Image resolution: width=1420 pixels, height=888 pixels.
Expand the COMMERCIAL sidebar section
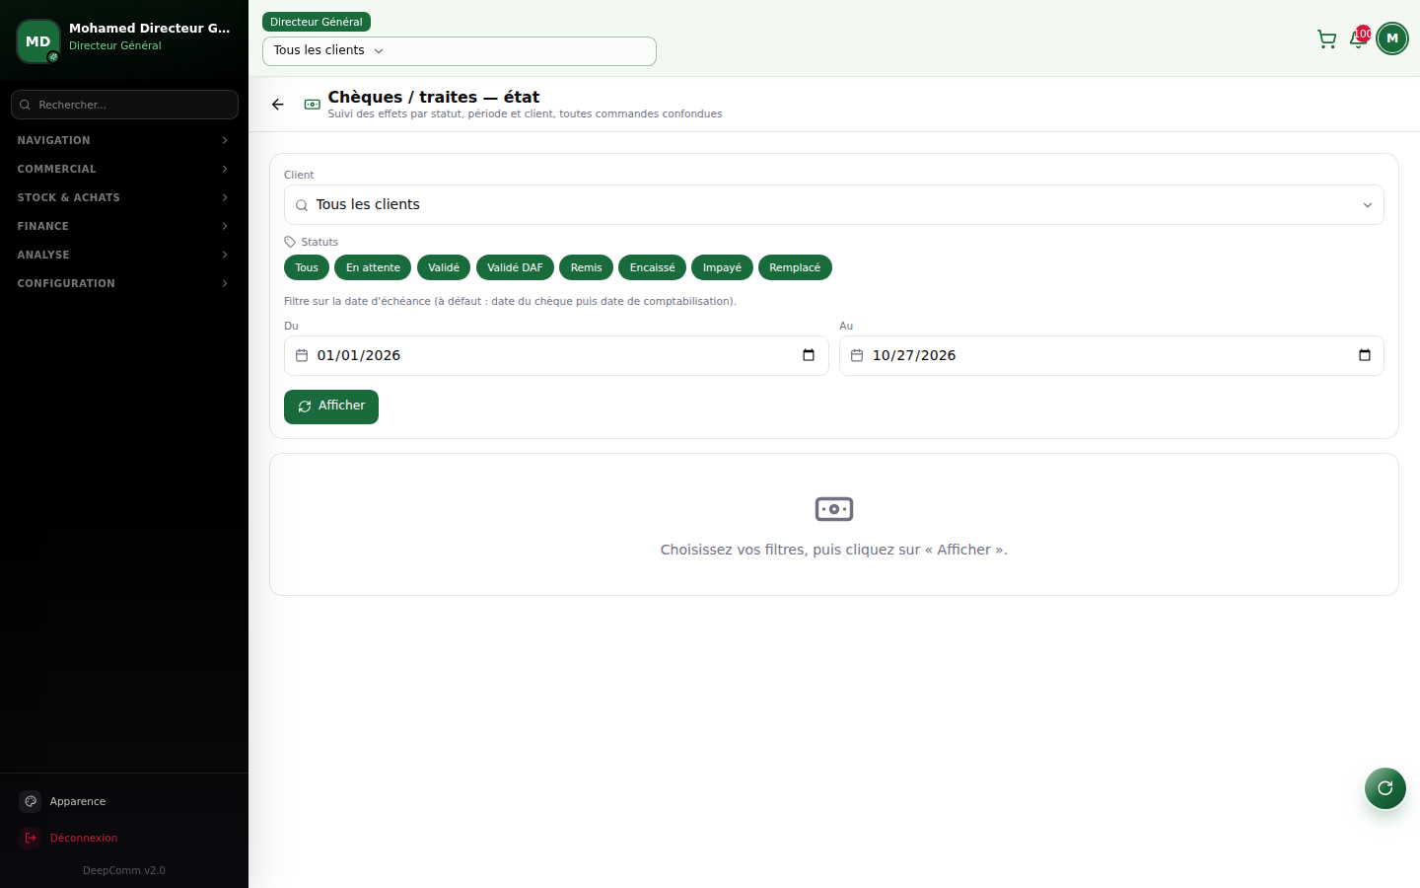click(124, 169)
